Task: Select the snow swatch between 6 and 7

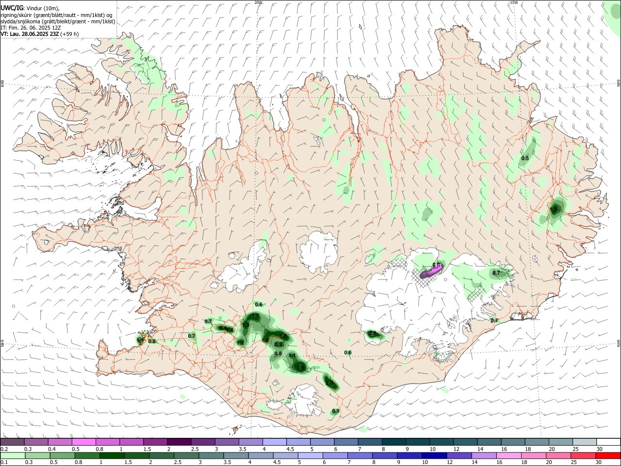Action: (346, 442)
